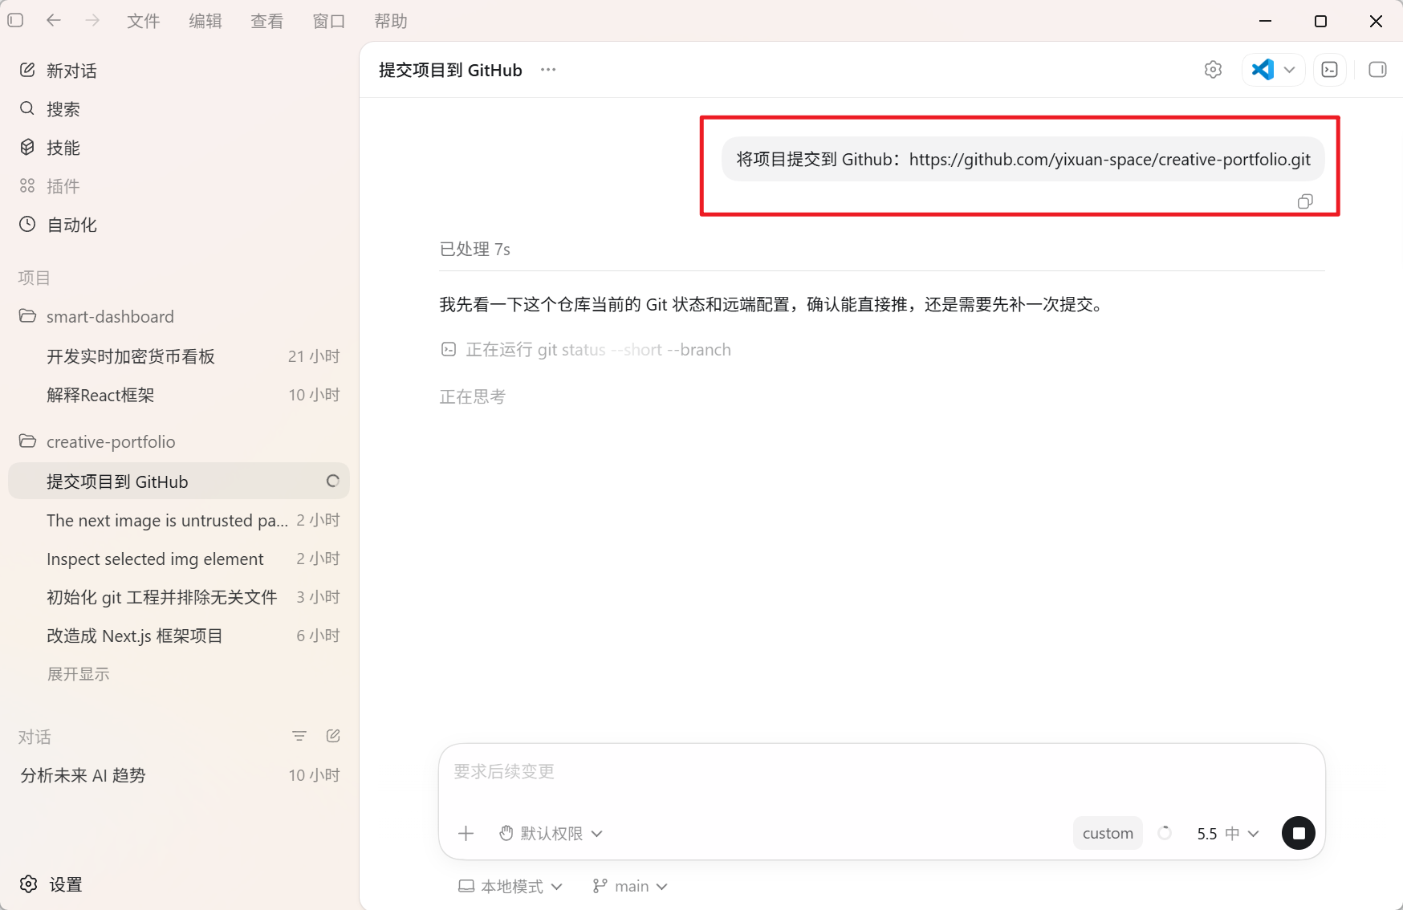This screenshot has height=910, width=1403.
Task: Click the user message with GitHub URL
Action: coord(1023,160)
